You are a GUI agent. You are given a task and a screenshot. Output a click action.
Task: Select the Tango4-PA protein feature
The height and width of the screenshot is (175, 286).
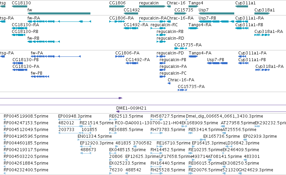point(193,56)
